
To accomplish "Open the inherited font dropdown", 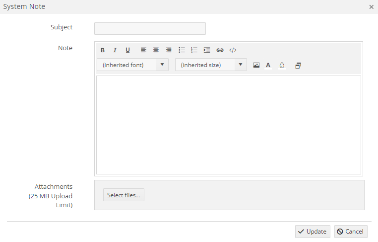I will 132,65.
